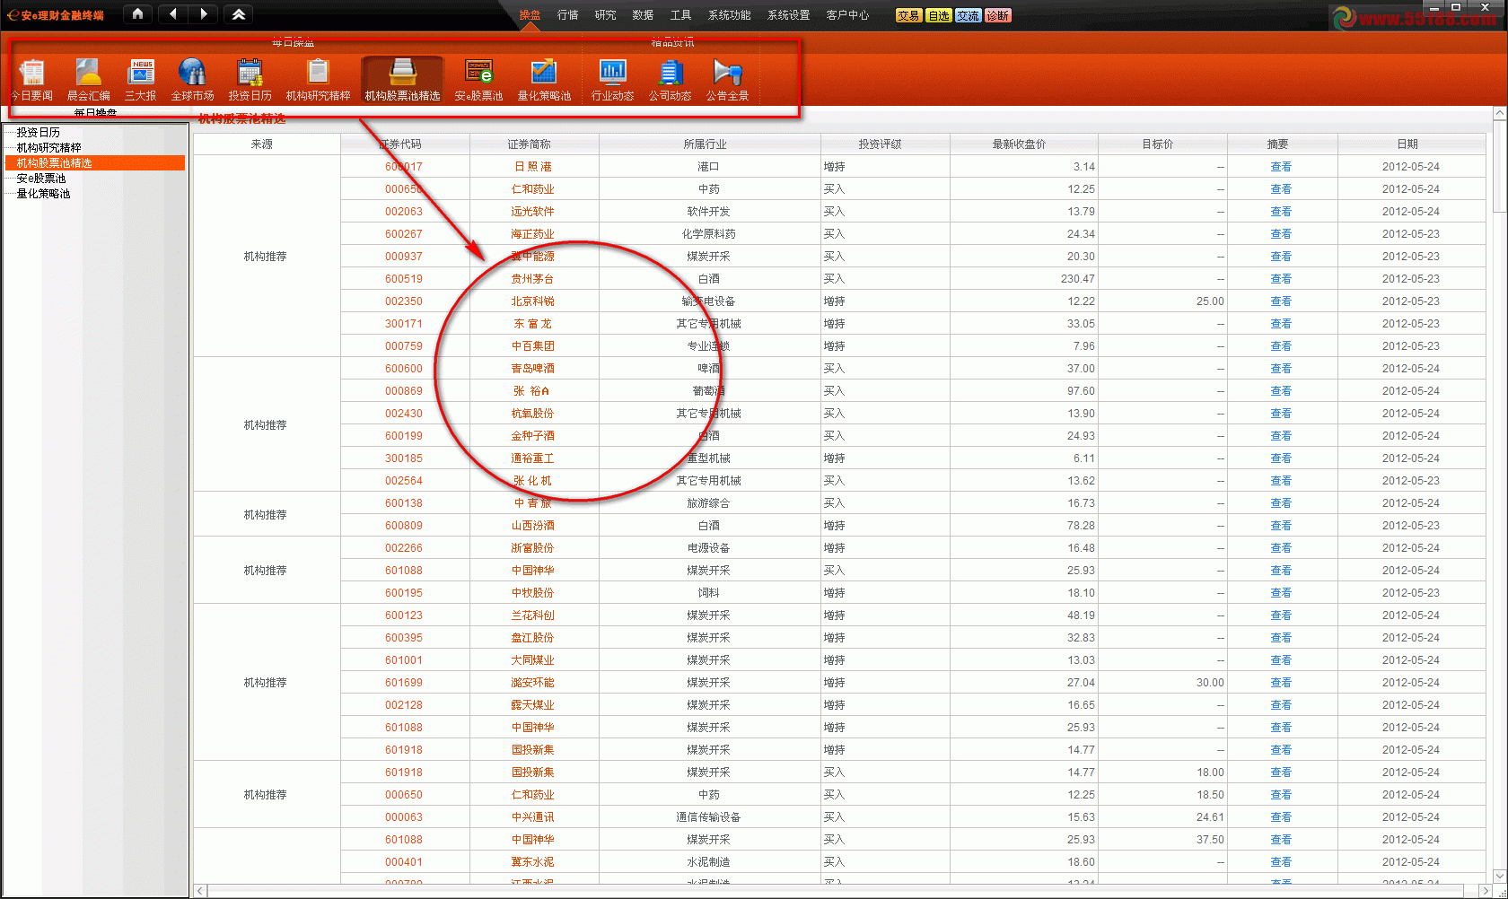
Task: Open 查看 link for 冀东水泥 row
Action: [x=1281, y=862]
